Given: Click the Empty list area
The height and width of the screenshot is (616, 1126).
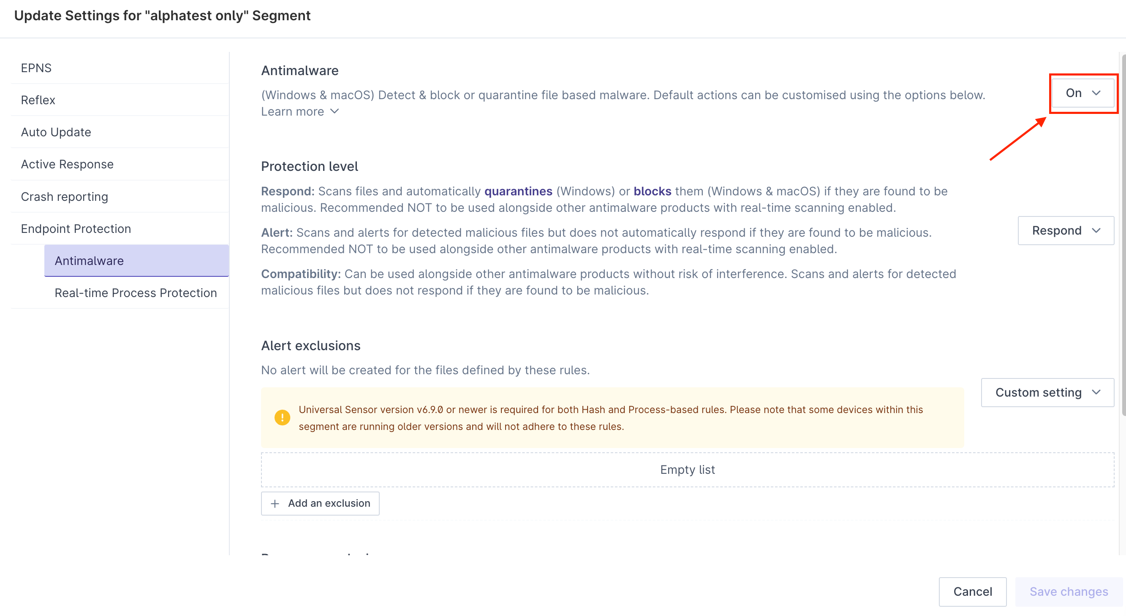Looking at the screenshot, I should click(688, 470).
